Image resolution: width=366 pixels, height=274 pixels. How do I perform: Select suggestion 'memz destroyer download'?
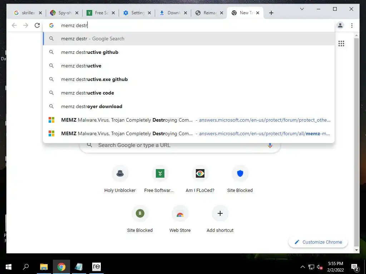[189, 106]
